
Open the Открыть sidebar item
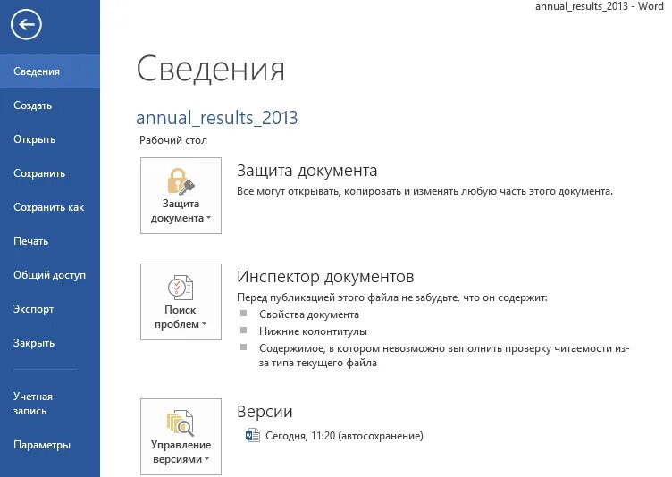pyautogui.click(x=50, y=139)
